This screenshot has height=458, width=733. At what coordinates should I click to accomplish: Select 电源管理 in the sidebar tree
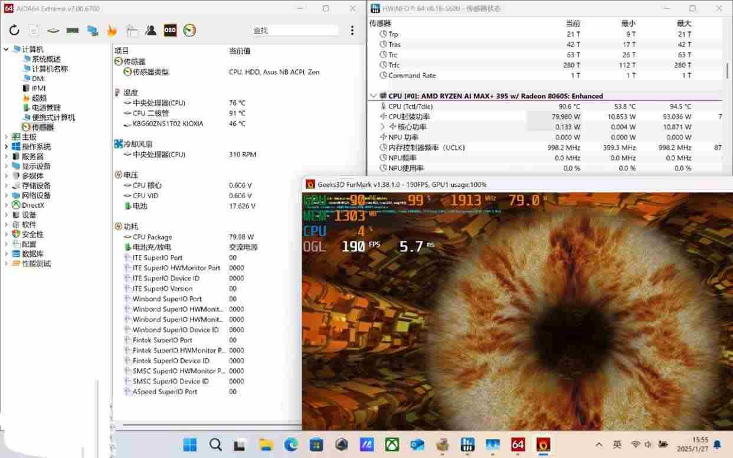pos(46,108)
